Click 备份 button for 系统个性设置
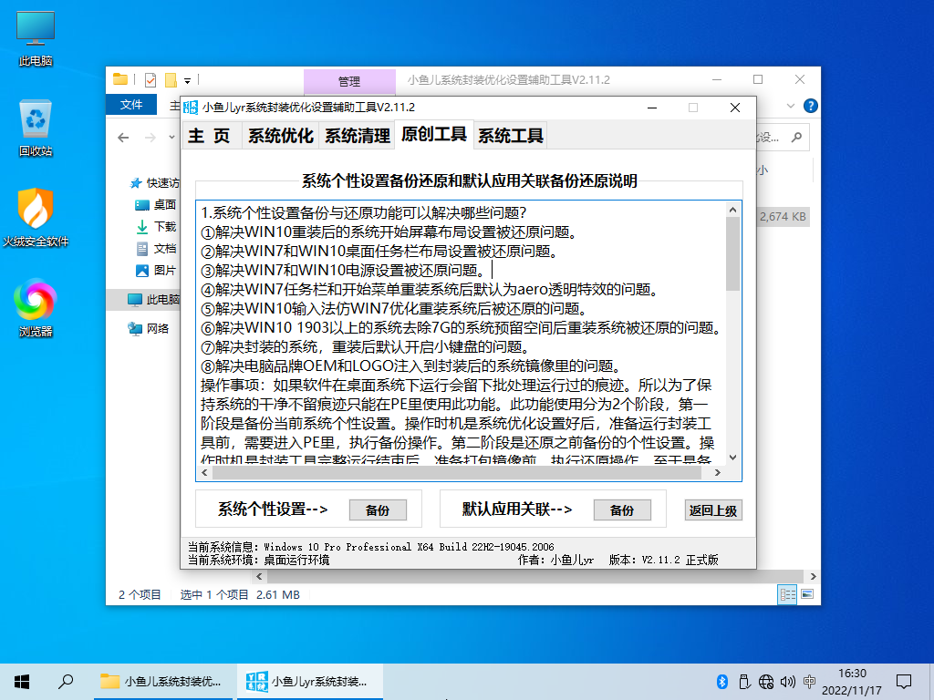The image size is (934, 700). coord(378,510)
